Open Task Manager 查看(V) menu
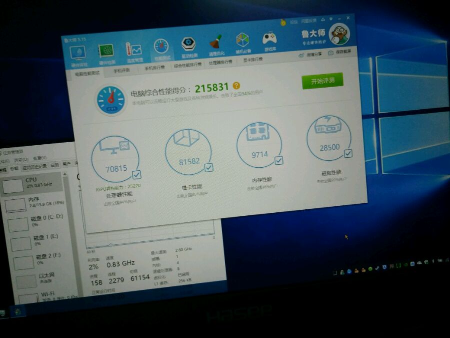 [x=39, y=158]
